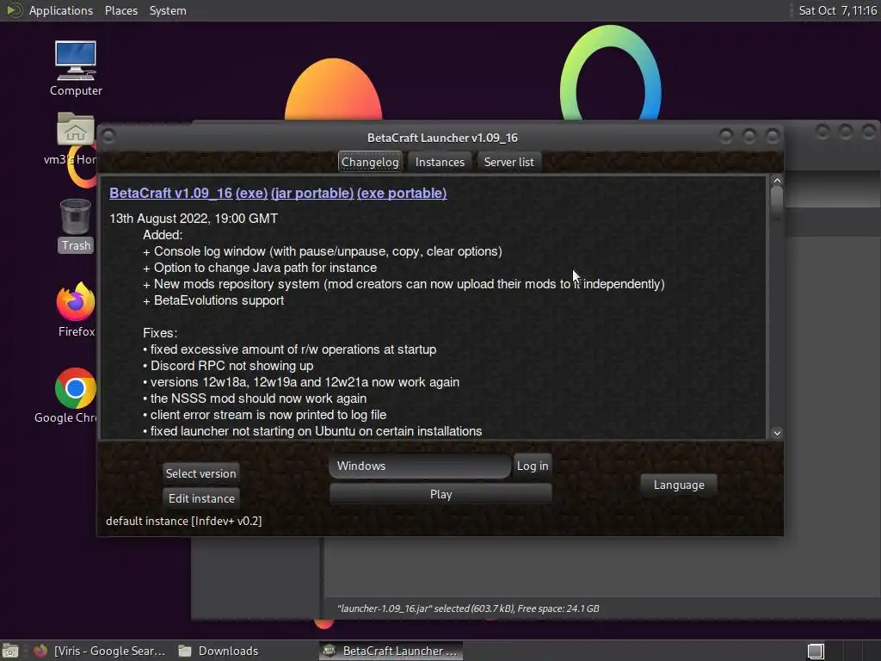Click 'default instance [Infdev+ v0.2]' label
The width and height of the screenshot is (881, 661).
[x=184, y=521]
